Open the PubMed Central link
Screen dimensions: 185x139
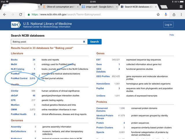[19, 78]
